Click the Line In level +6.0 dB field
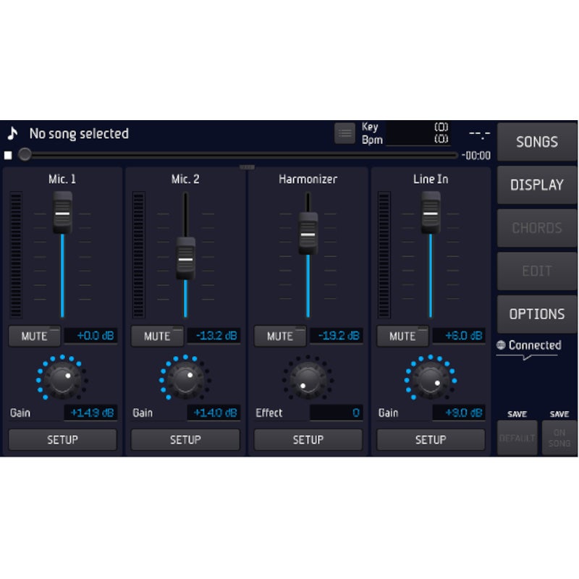The width and height of the screenshot is (579, 579). coord(459,336)
